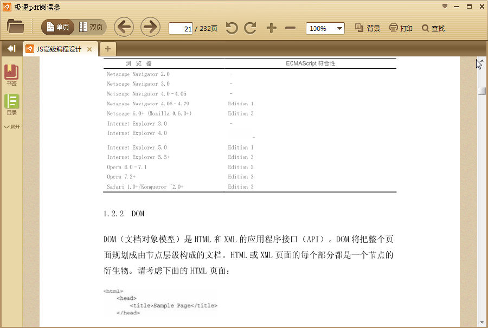Click the 'Safari 1.0+/Konqueror' table cell
The image size is (488, 328).
pyautogui.click(x=145, y=186)
